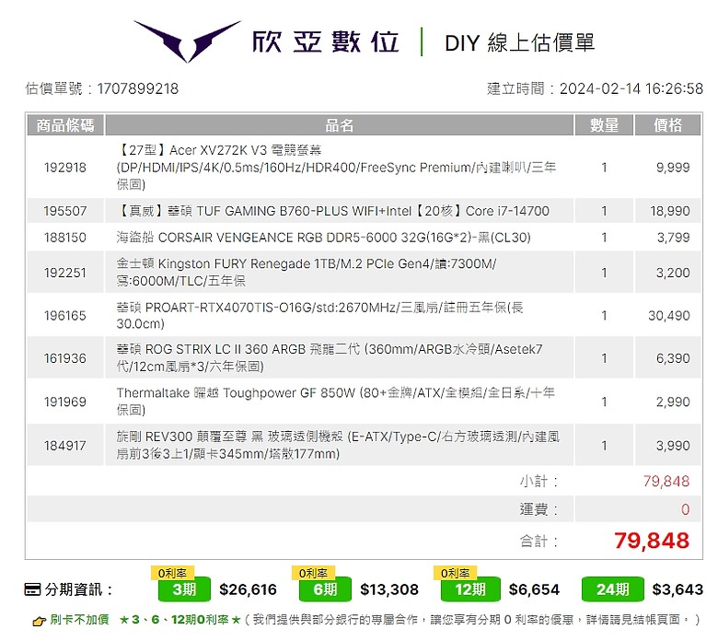Click barcode 196165
The image size is (718, 641).
[65, 316]
